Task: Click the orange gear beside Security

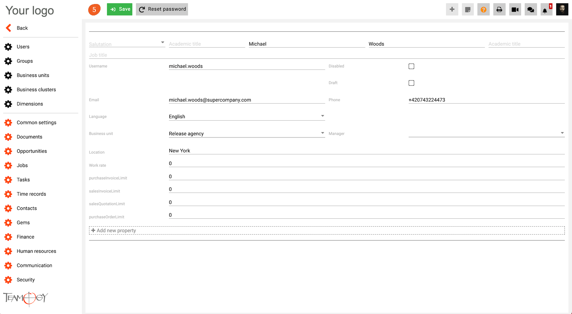Action: (8, 280)
